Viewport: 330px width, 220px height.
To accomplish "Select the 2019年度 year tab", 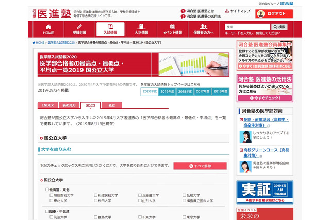I will [167, 92].
